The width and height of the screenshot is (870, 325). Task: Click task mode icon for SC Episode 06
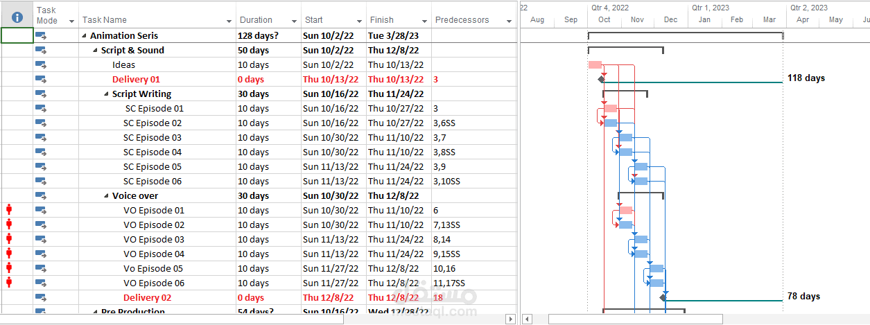pyautogui.click(x=41, y=181)
